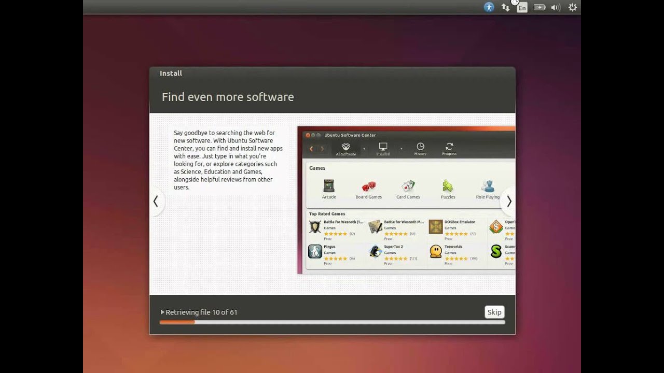Click the 'Top Rated Games' heading
Screen dimensions: 664x373
click(x=327, y=214)
